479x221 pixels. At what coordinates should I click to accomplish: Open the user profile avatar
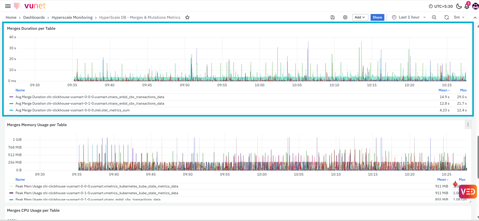pos(475,6)
